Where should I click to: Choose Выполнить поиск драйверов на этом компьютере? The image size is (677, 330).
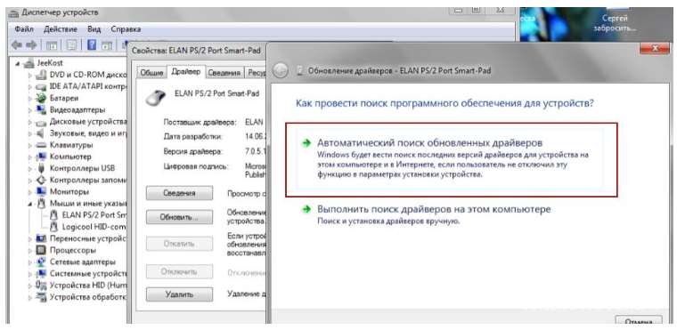(x=434, y=209)
